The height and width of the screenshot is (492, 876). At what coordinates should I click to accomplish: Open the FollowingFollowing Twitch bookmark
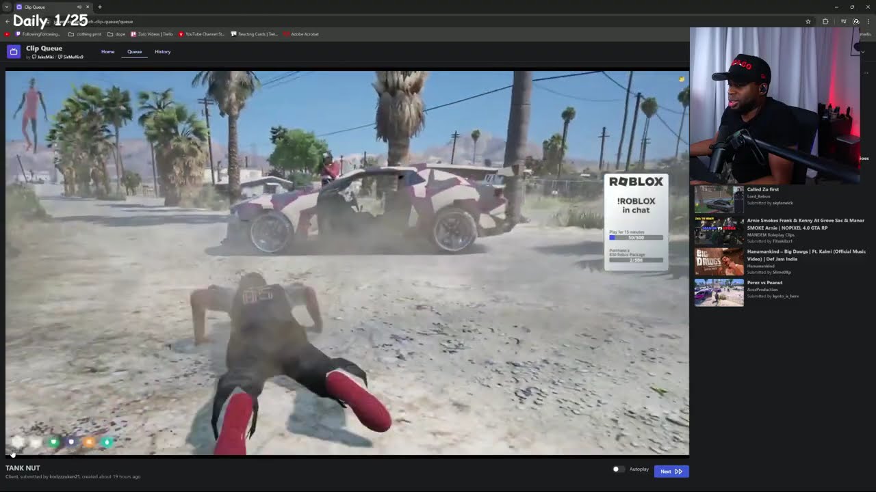click(x=38, y=33)
